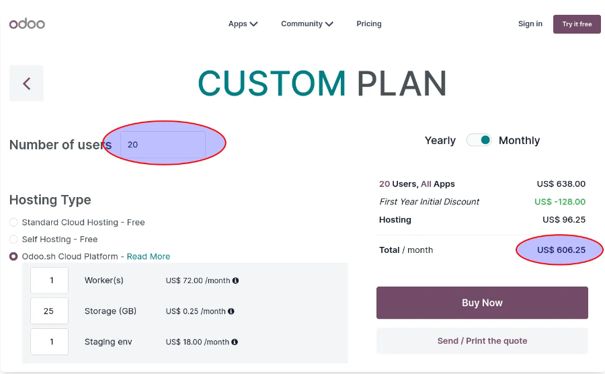Click the info icon beside Staging env price
Image resolution: width=605 pixels, height=374 pixels.
[x=234, y=342]
